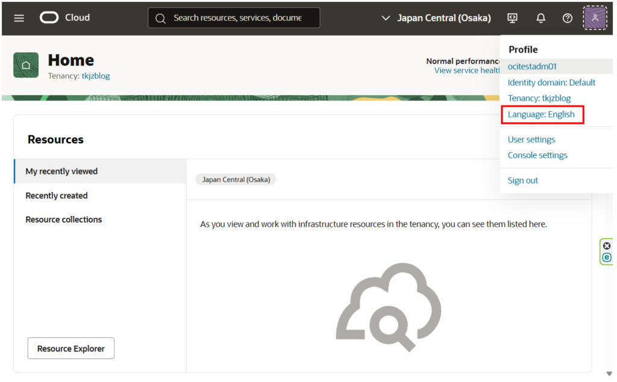The image size is (617, 382).
Task: Switch to the Resource collections tab
Action: pos(64,220)
